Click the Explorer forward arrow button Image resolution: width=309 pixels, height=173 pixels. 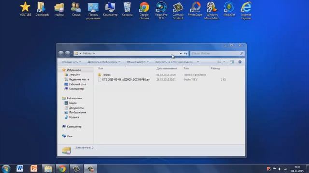click(68, 53)
